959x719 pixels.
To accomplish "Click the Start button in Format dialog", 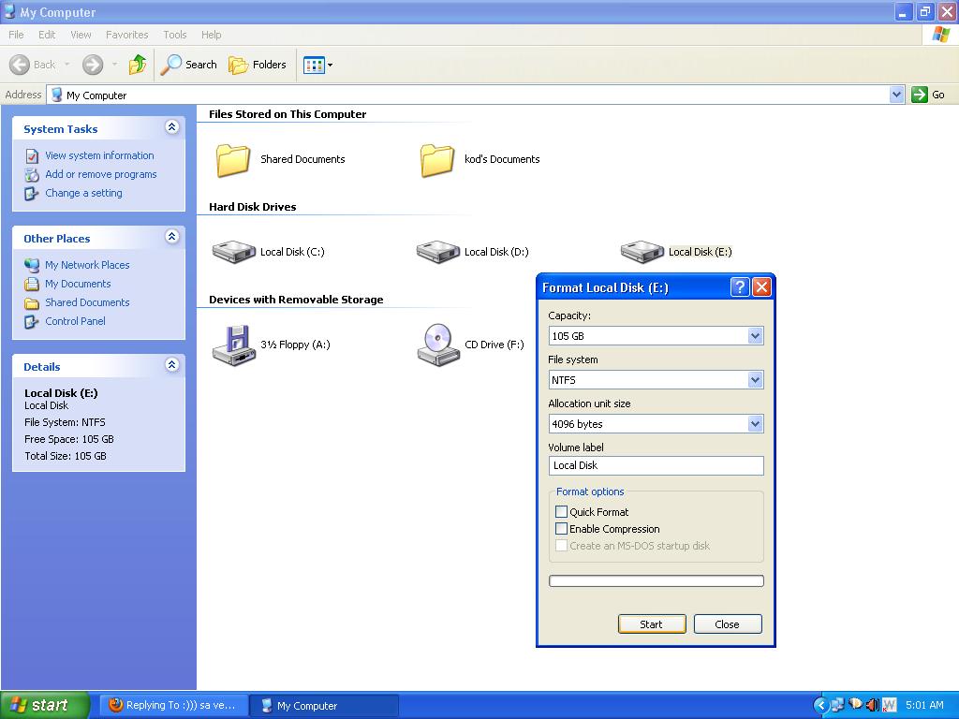I will click(x=652, y=624).
